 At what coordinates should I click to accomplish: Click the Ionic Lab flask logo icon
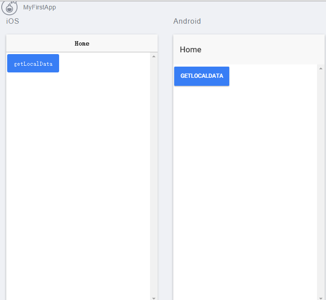tap(9, 8)
